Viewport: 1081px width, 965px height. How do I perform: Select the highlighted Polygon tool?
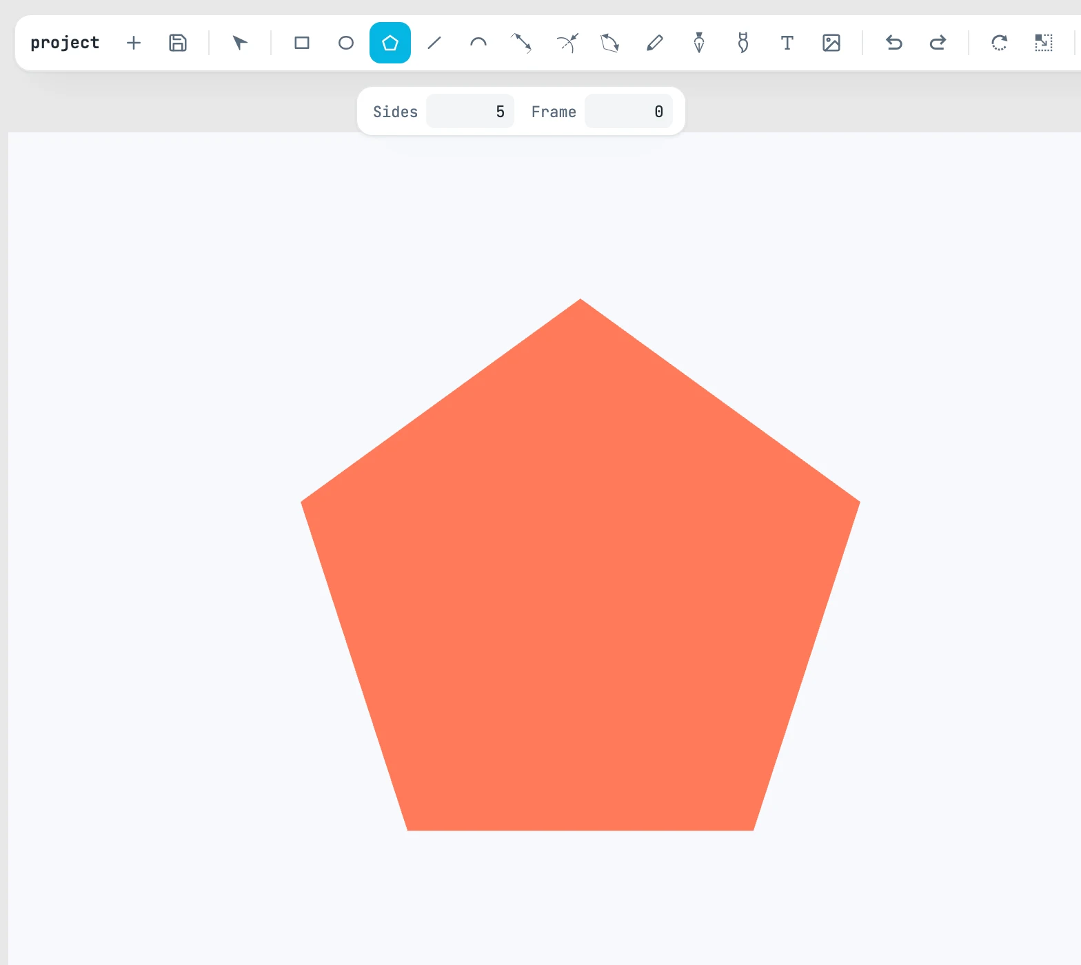(390, 43)
